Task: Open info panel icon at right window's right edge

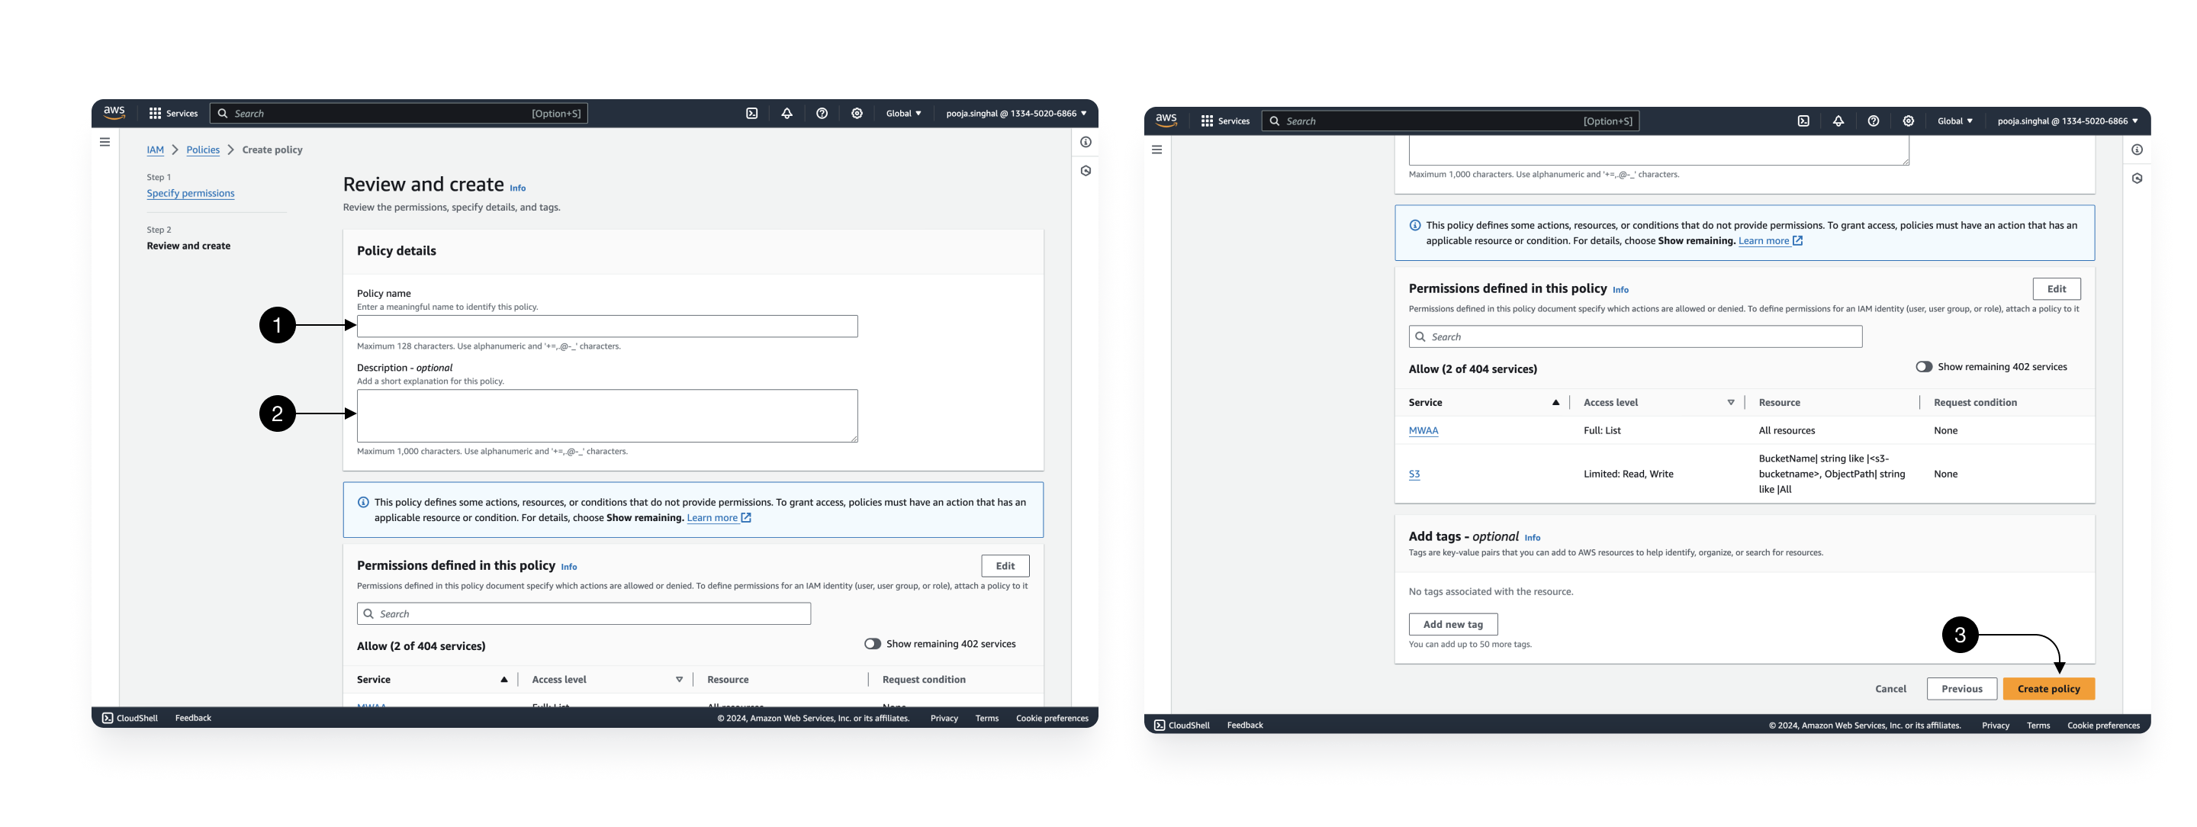Action: tap(2137, 150)
